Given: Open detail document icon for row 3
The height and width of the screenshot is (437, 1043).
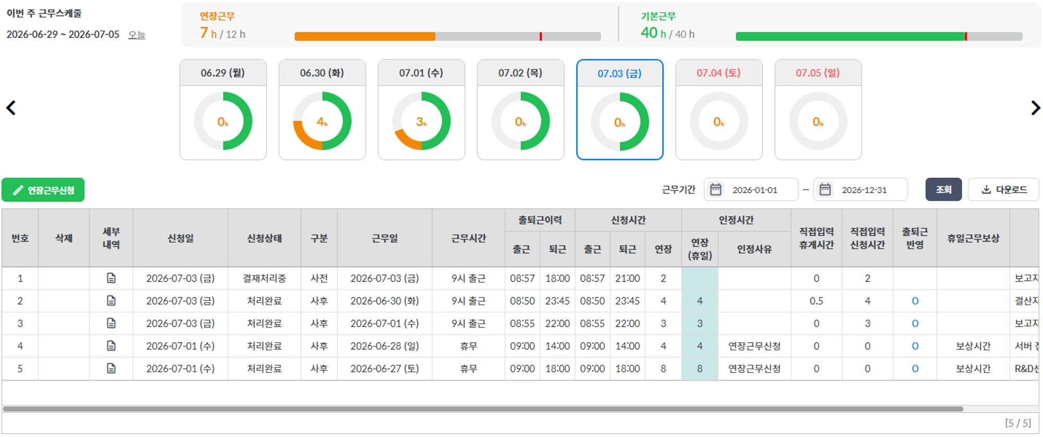Looking at the screenshot, I should (x=111, y=323).
